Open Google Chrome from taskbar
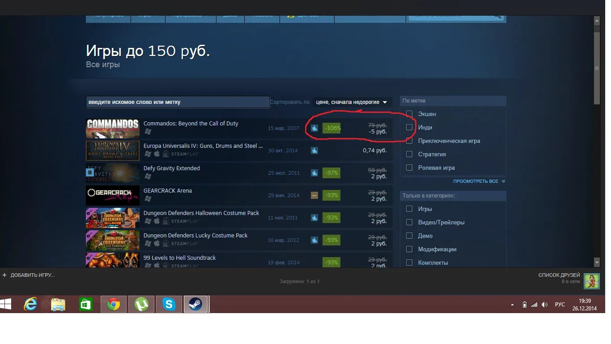Screen dimensions: 611x344 click(x=114, y=305)
